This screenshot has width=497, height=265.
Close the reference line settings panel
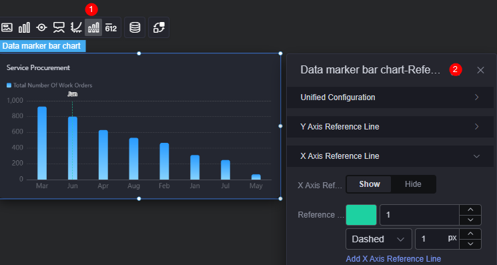[x=480, y=70]
